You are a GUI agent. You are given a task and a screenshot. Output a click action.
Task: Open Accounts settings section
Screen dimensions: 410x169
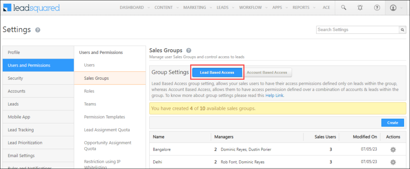coord(38,91)
